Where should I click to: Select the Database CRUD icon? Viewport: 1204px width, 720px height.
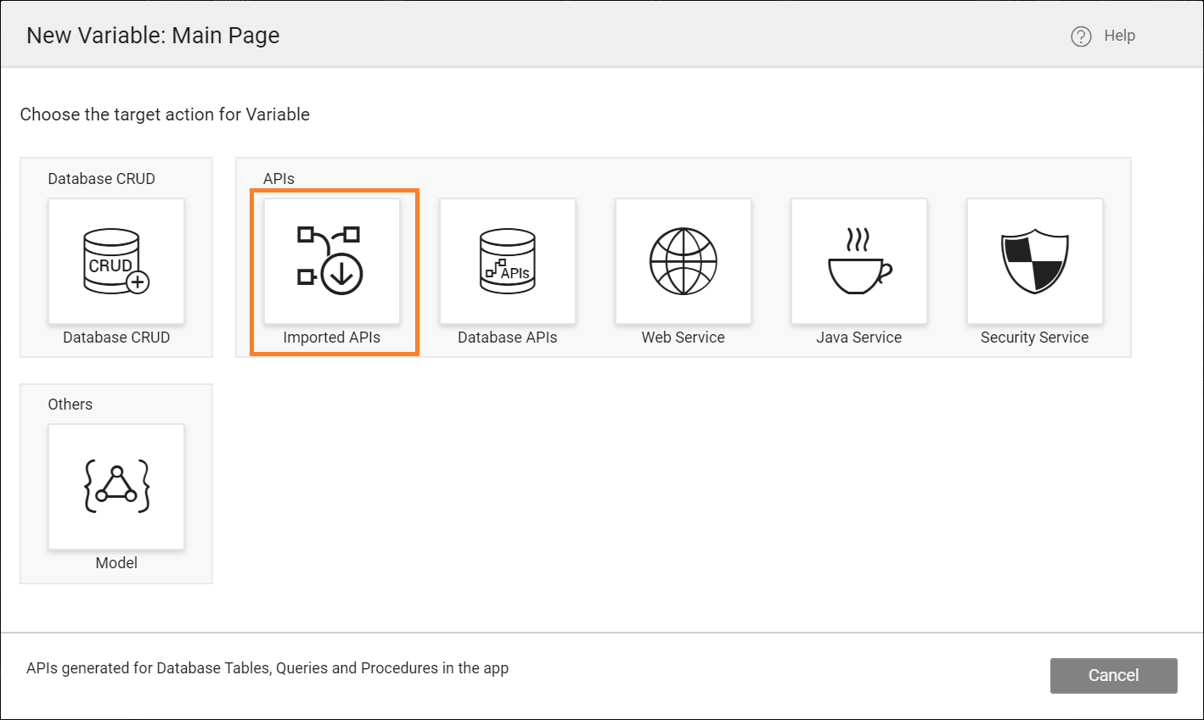115,261
